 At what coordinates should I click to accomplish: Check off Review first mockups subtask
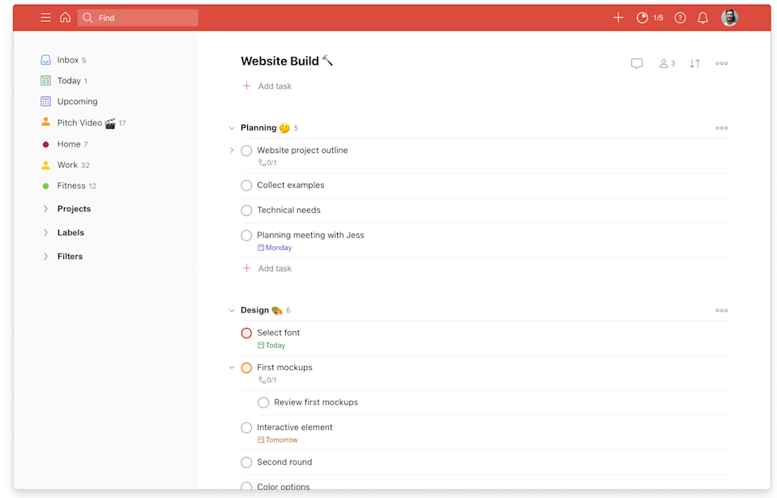(x=263, y=402)
